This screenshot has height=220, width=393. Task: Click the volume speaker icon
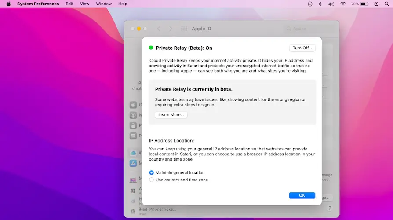(331, 4)
